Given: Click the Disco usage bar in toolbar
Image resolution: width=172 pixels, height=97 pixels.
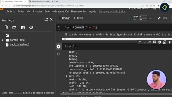Looking at the screenshot, I should coord(143,19).
